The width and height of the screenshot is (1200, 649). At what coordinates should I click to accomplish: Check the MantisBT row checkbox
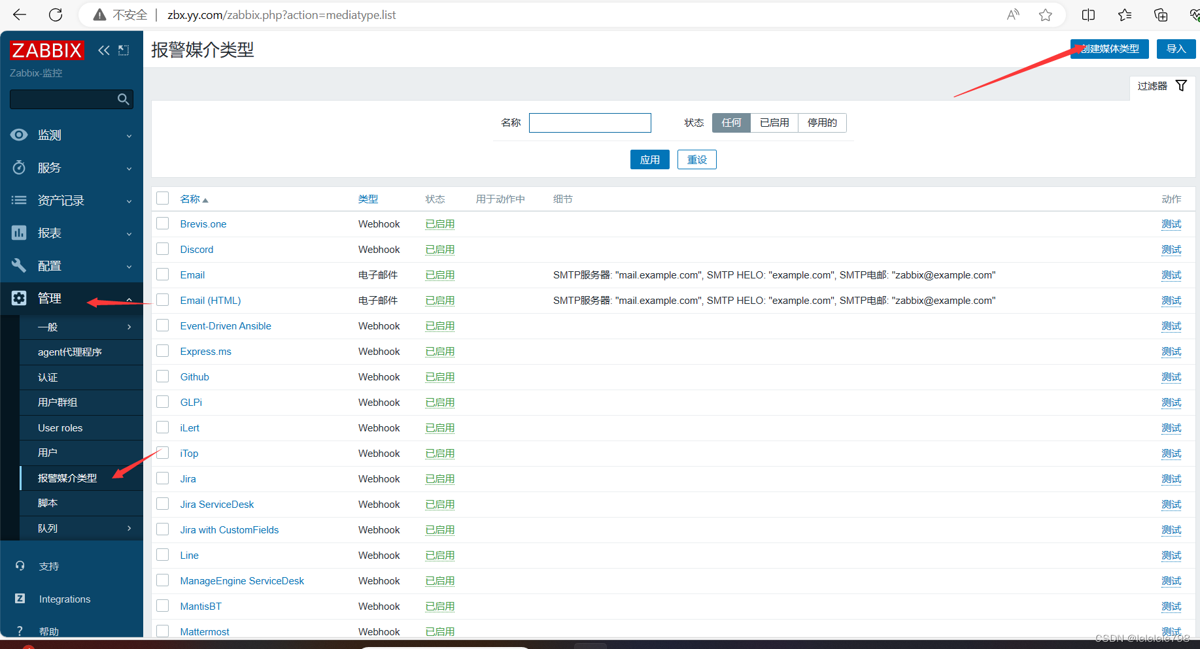[163, 606]
